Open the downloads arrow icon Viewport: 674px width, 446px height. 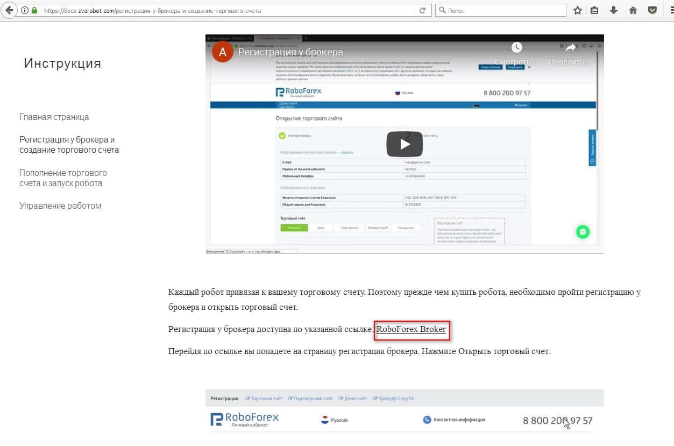614,10
